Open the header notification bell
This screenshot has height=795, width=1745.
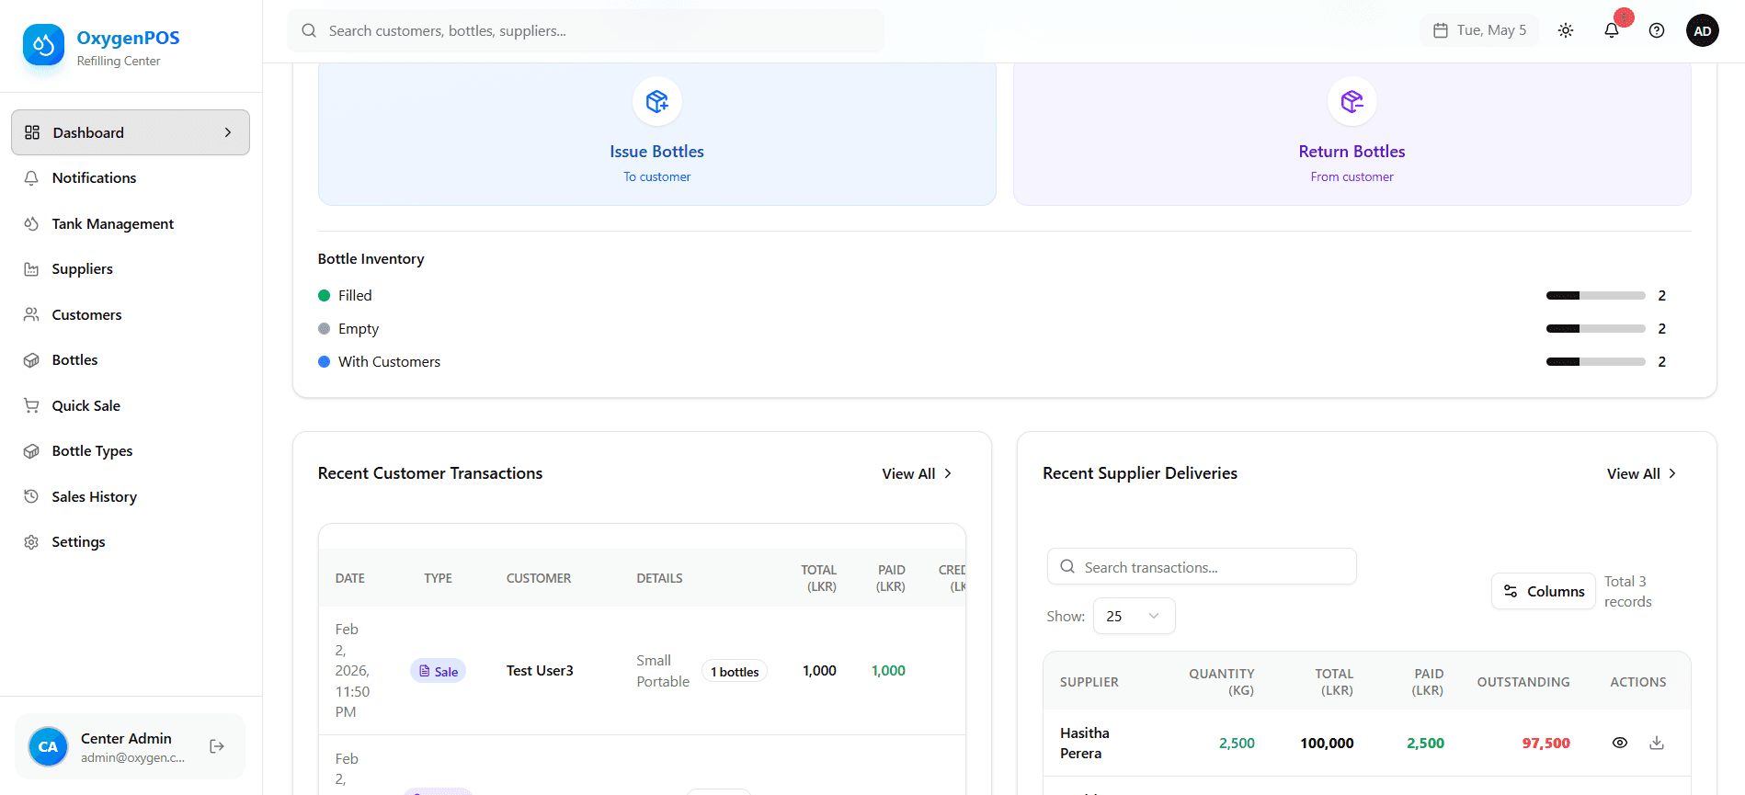point(1612,30)
